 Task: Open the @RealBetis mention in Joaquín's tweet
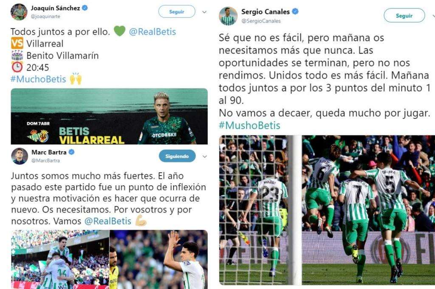click(x=153, y=31)
